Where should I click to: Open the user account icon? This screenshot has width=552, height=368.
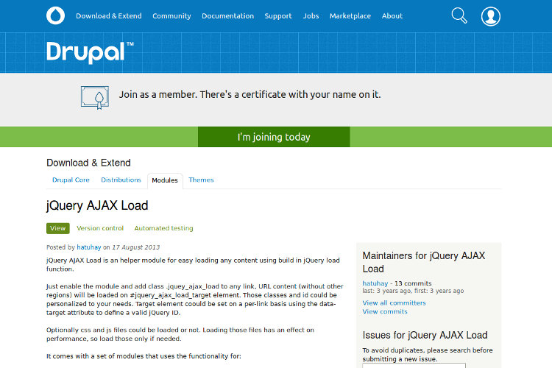(491, 16)
